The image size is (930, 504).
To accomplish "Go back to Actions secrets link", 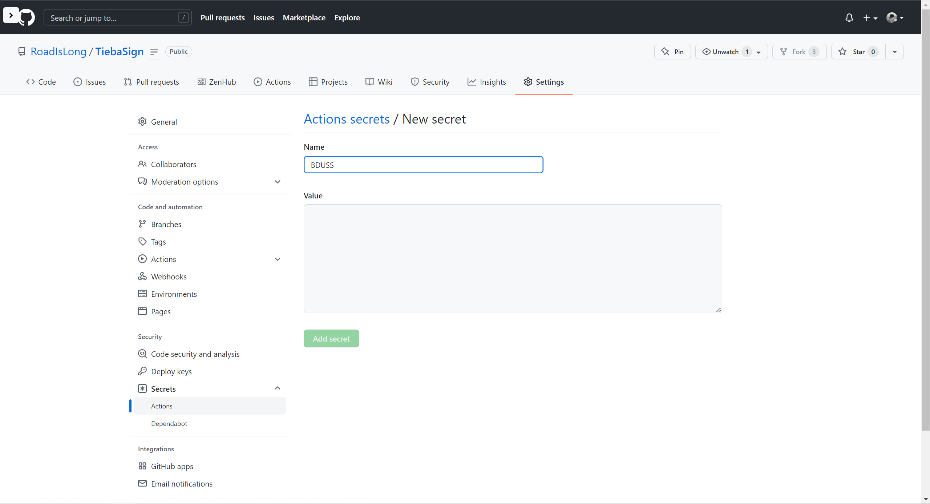I will 347,119.
